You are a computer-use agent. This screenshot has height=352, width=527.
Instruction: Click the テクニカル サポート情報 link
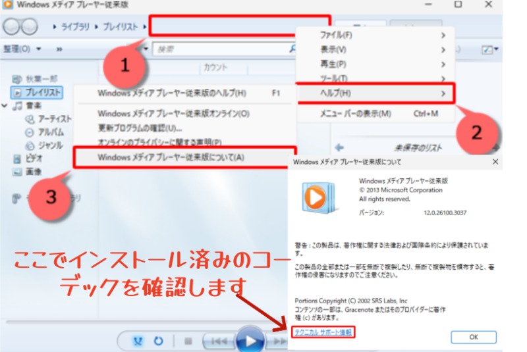[323, 332]
